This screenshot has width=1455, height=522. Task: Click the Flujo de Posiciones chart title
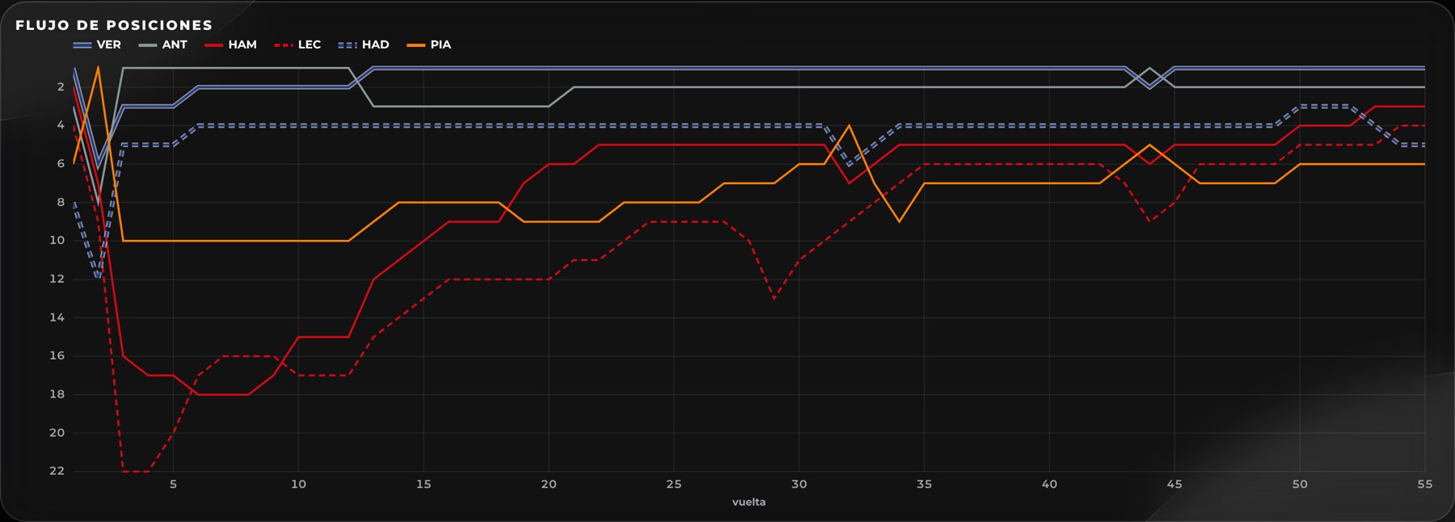(114, 25)
